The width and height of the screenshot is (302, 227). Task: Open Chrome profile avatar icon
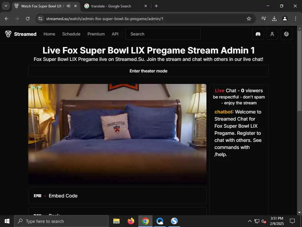285,19
